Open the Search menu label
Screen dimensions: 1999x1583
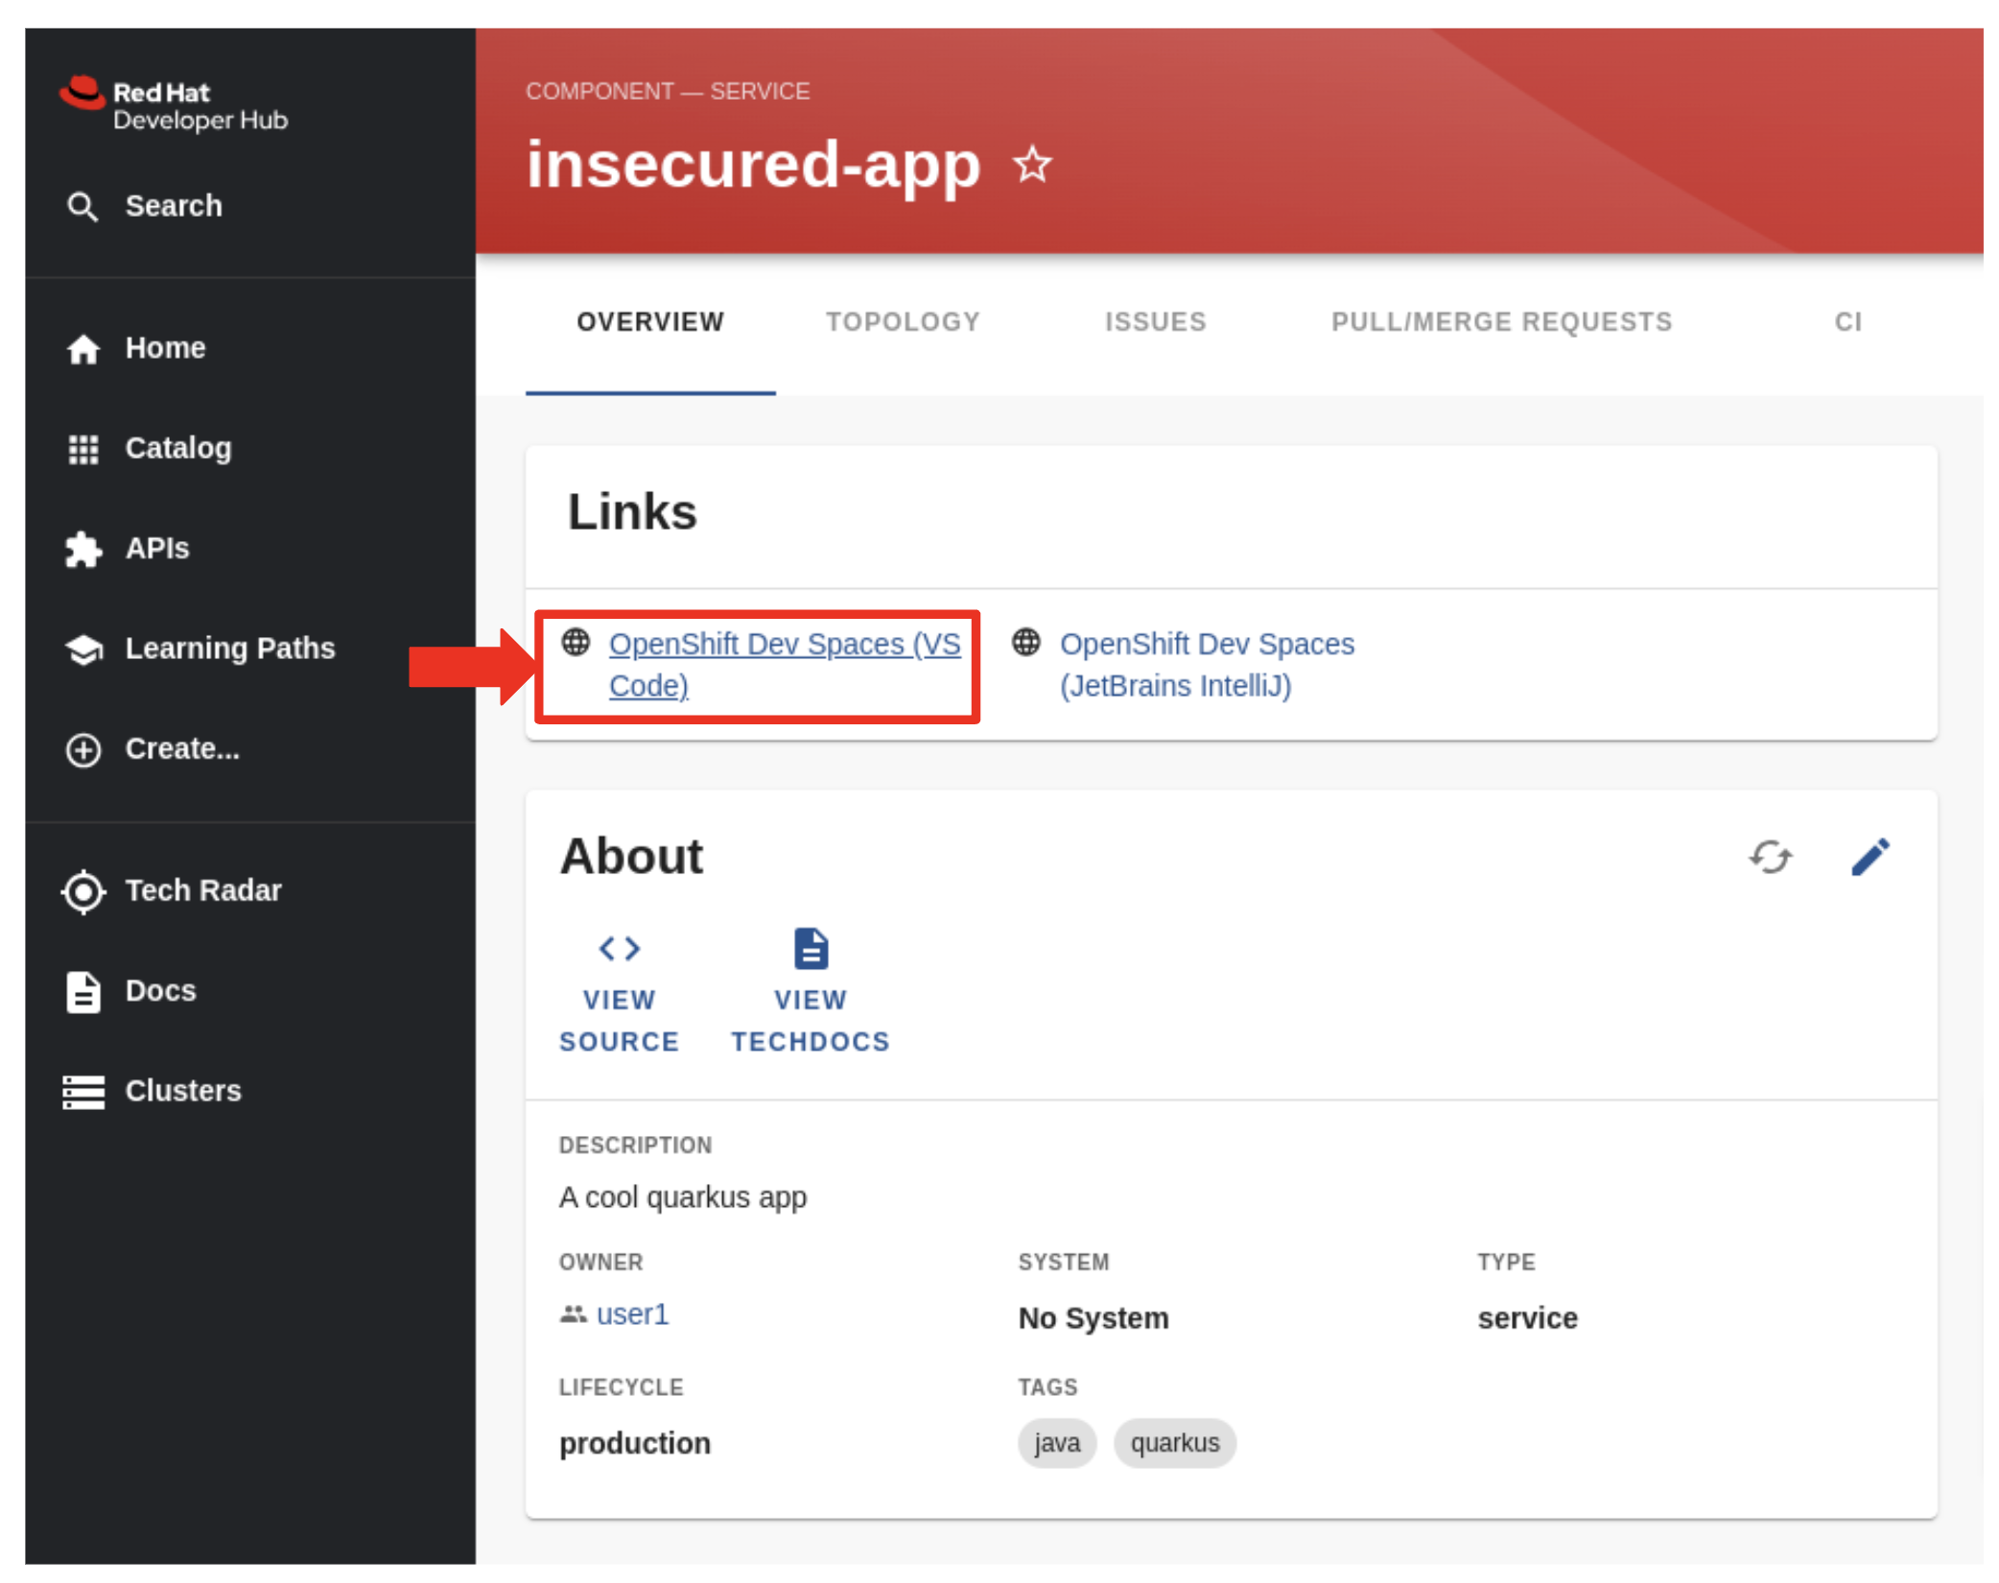174,206
